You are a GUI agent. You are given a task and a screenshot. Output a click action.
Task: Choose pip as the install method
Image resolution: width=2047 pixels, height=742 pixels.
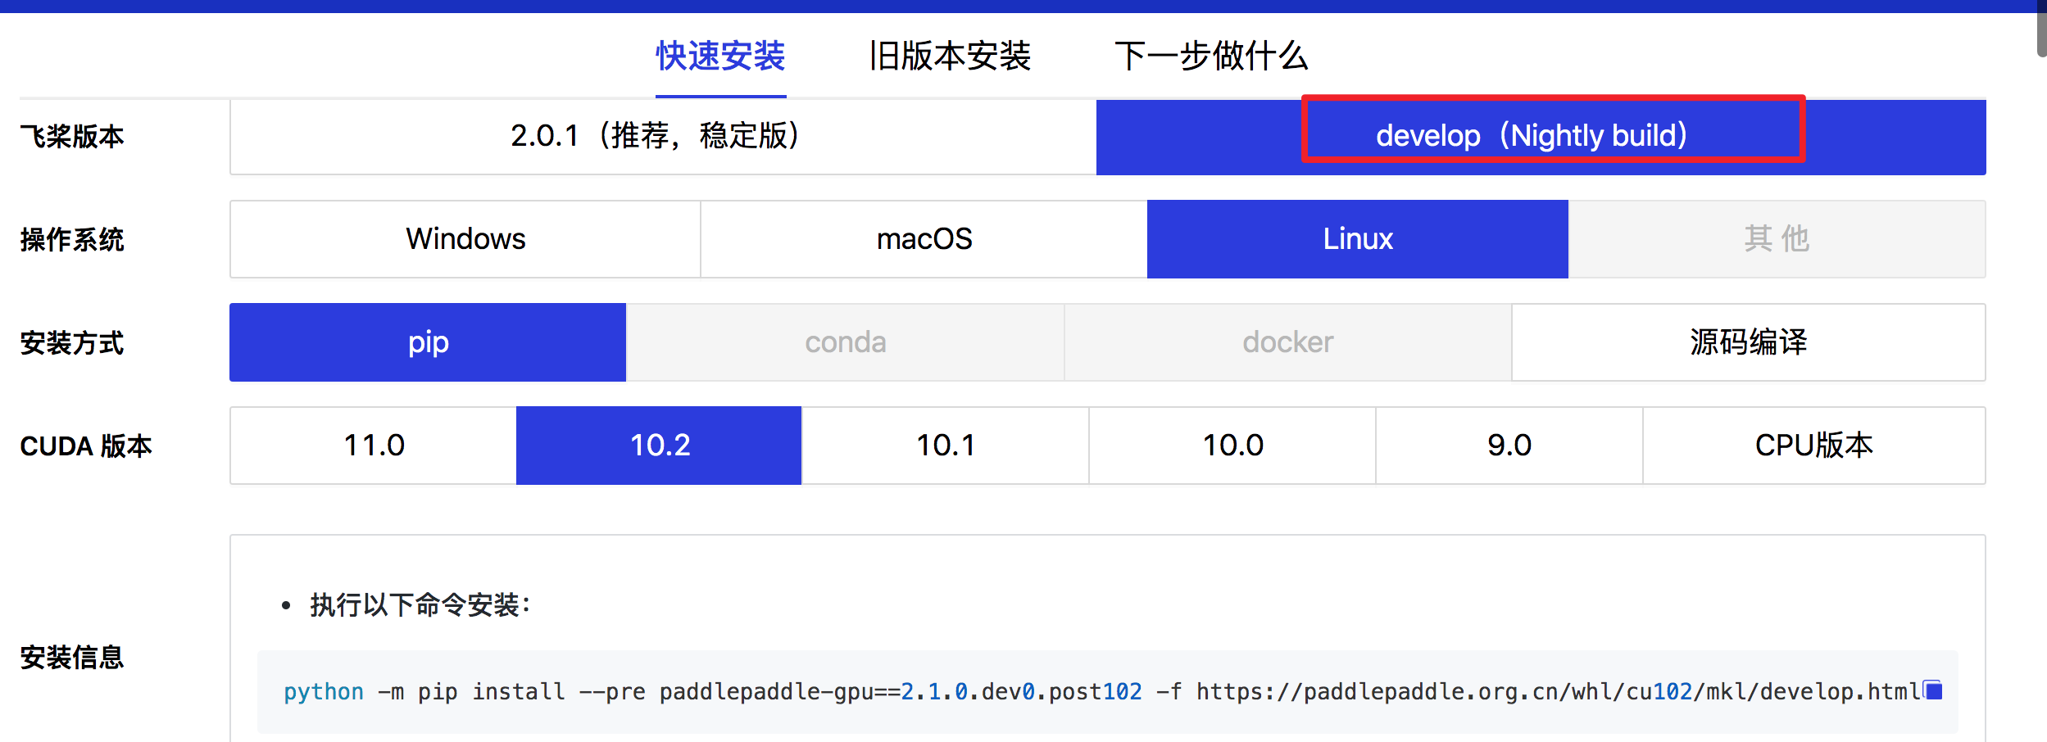[427, 342]
